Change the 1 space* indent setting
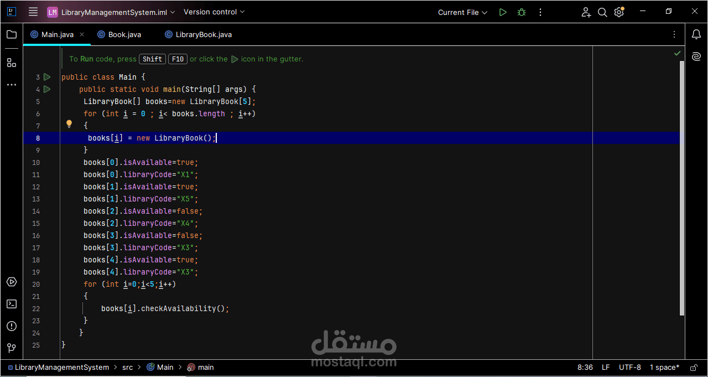This screenshot has width=708, height=377. 664,367
